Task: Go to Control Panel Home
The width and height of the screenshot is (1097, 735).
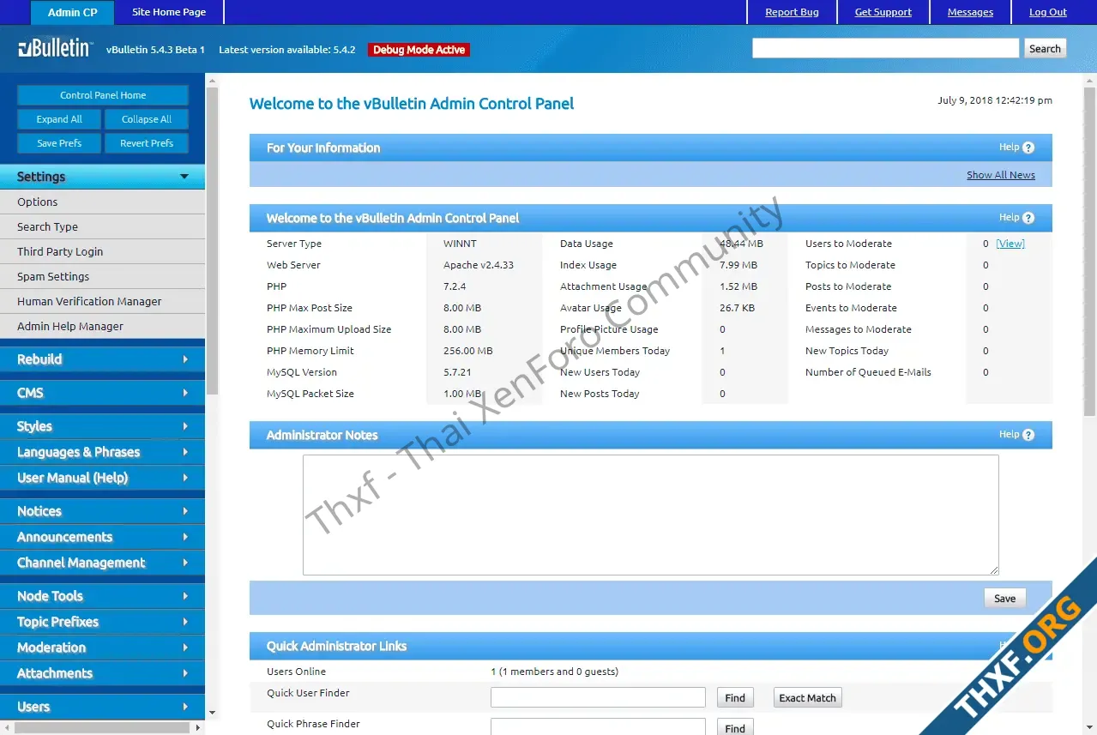Action: 103,95
